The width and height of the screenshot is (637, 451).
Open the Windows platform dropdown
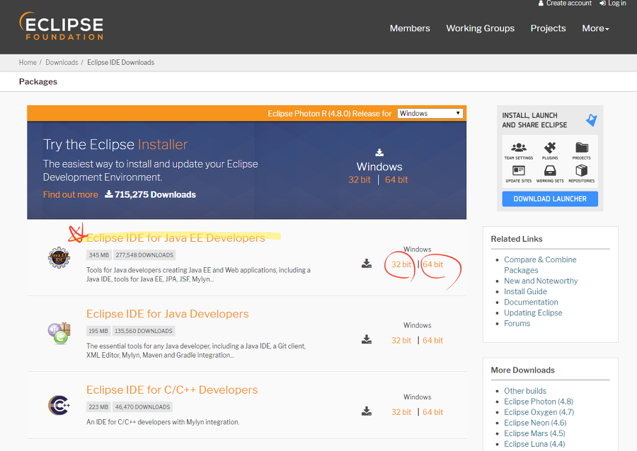point(430,114)
